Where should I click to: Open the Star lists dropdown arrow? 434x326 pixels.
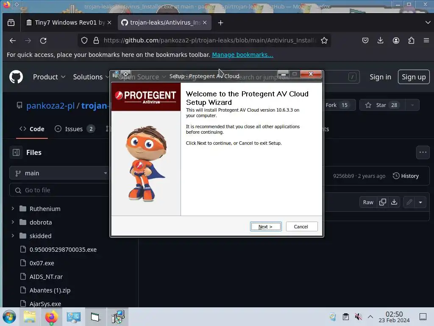(412, 105)
